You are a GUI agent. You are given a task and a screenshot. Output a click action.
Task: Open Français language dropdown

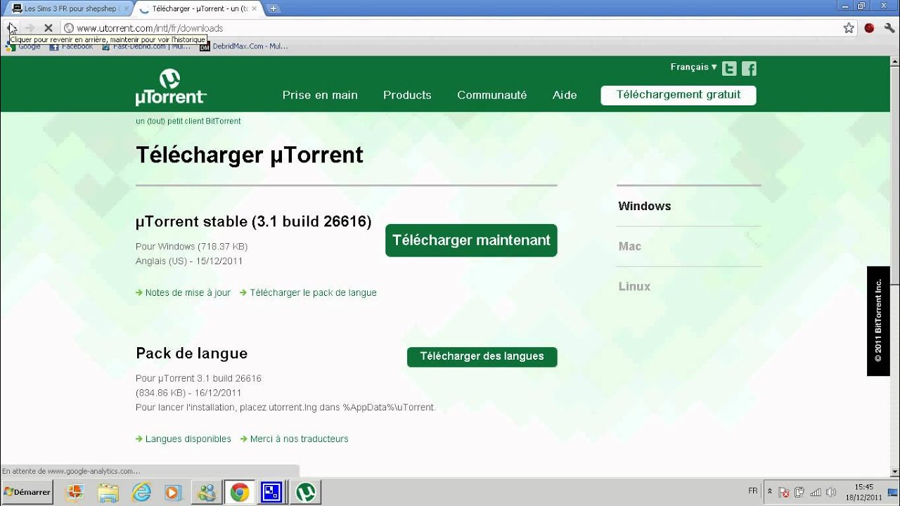(x=693, y=67)
